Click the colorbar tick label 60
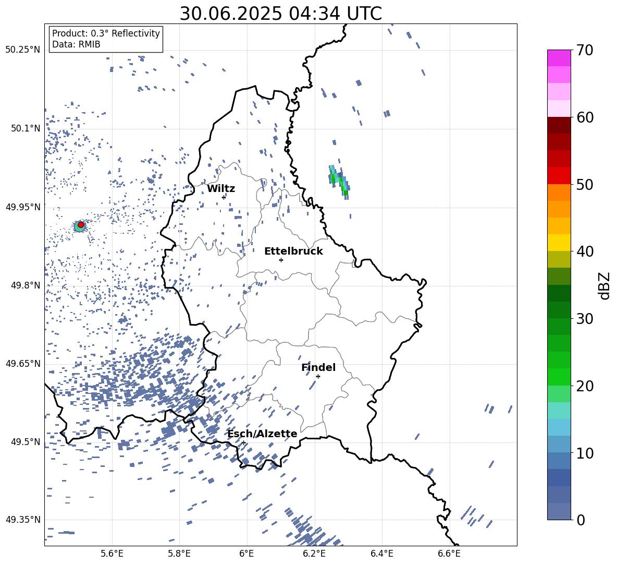The image size is (617, 564). [585, 117]
